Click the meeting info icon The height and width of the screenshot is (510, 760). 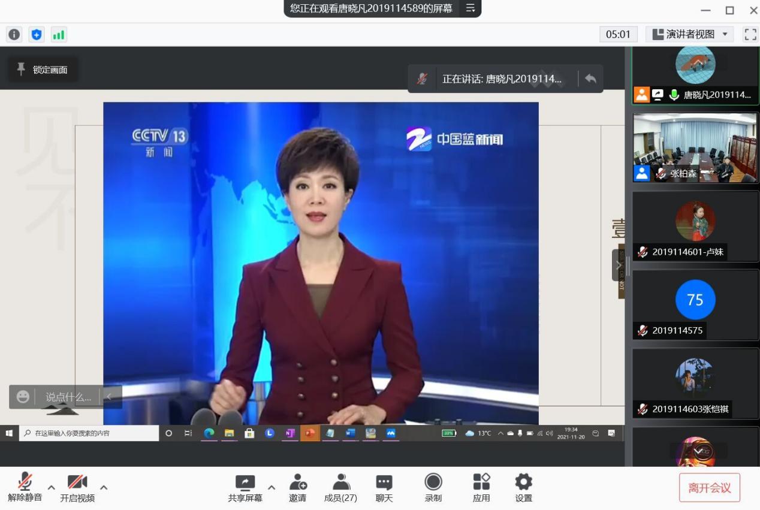click(14, 35)
